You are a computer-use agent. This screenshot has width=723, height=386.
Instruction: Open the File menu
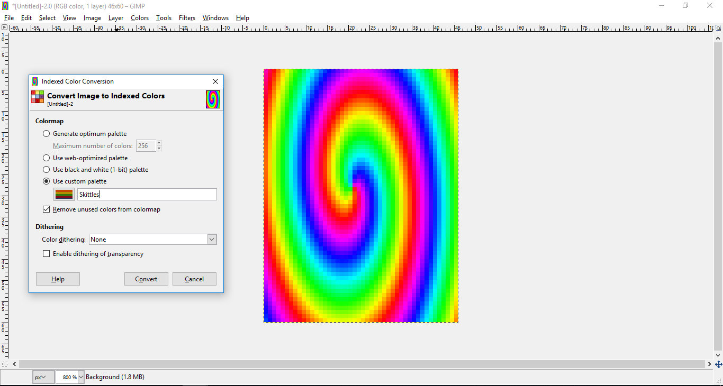pyautogui.click(x=9, y=18)
